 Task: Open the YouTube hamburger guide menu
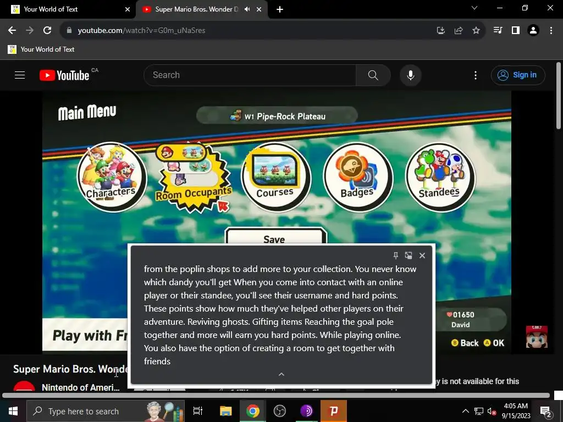[20, 75]
